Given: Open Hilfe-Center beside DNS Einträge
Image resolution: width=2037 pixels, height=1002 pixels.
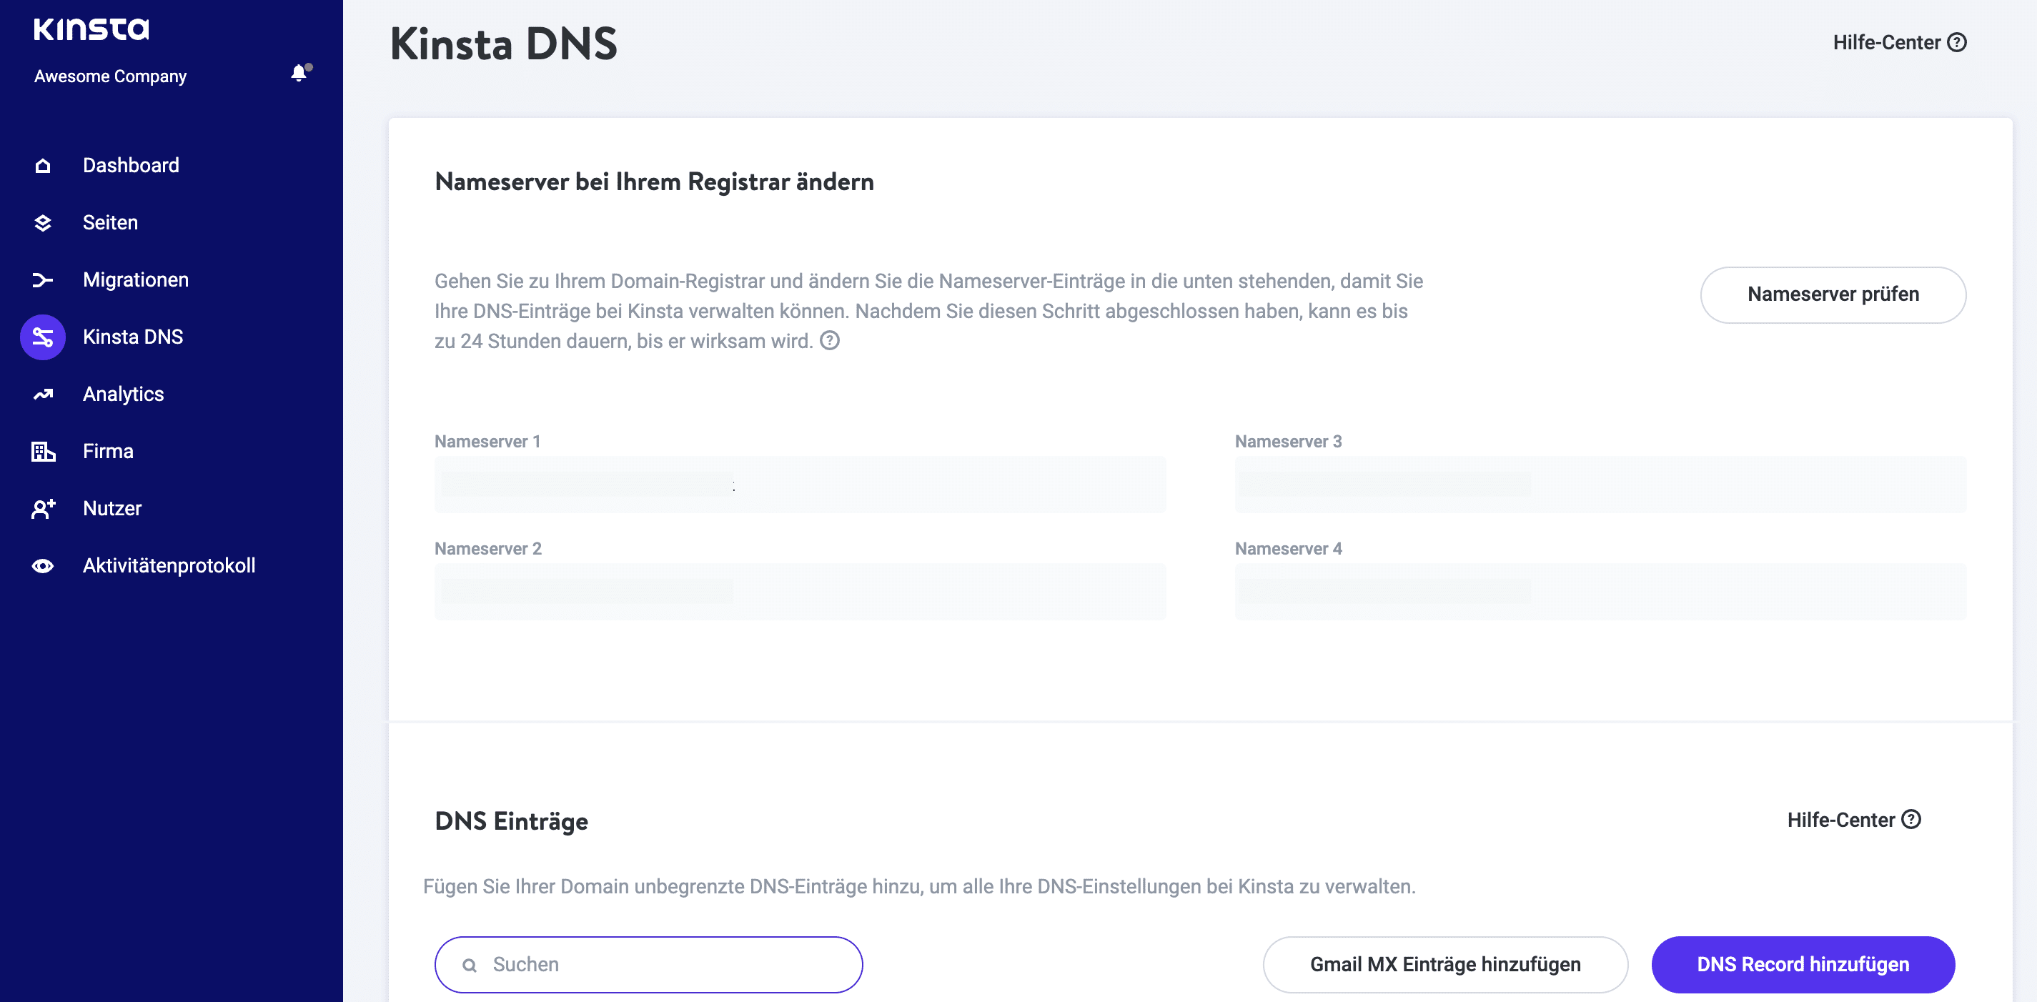Looking at the screenshot, I should [x=1853, y=820].
